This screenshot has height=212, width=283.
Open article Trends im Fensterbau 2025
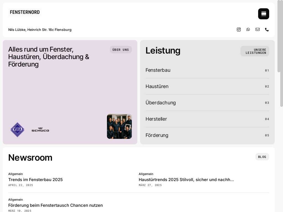pyautogui.click(x=35, y=180)
